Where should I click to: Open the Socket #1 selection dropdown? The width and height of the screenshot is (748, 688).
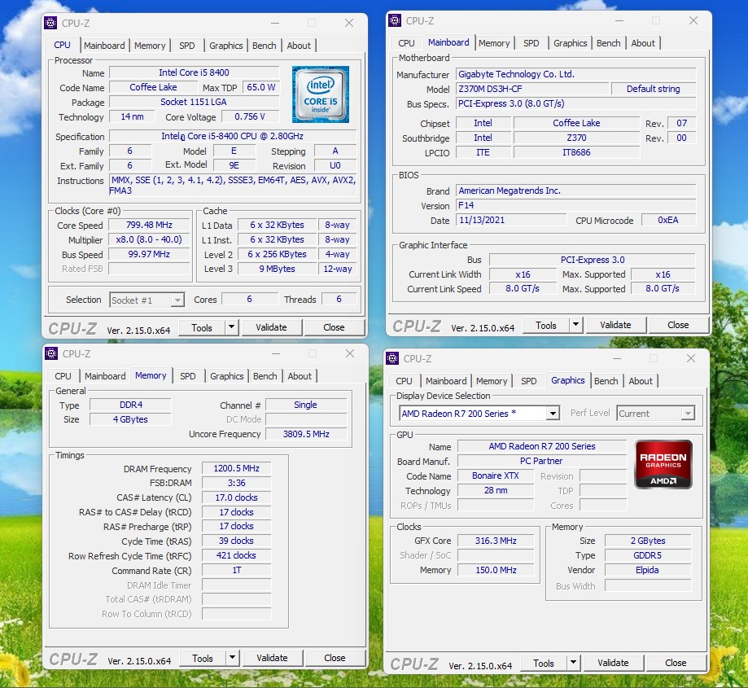[x=177, y=300]
